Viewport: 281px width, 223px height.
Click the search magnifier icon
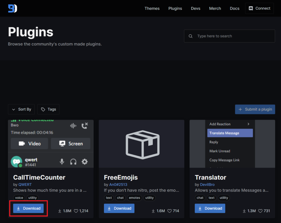[x=191, y=36]
